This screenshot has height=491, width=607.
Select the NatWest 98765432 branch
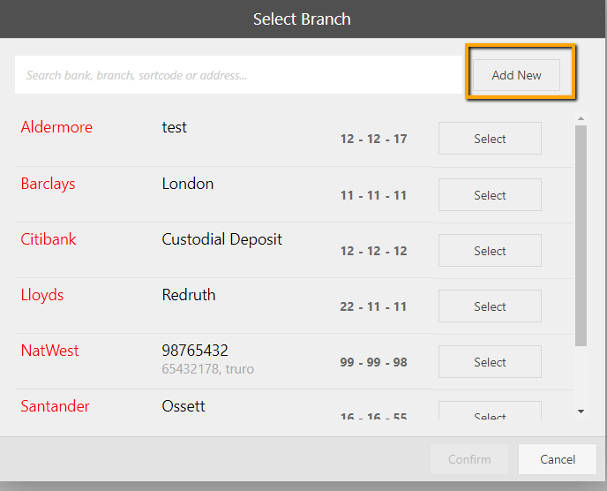490,362
